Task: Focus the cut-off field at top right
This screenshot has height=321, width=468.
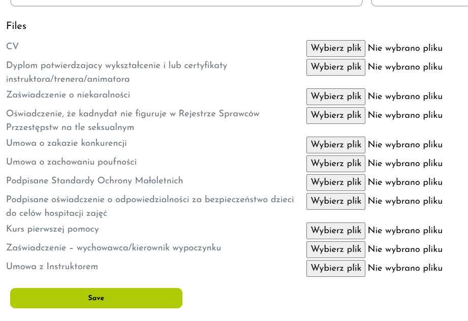Action: pos(419,3)
